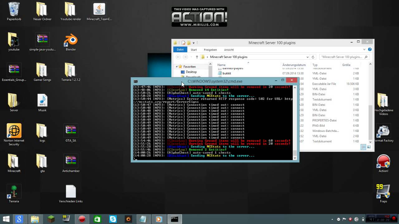399x224 pixels.
Task: Open the cmd.exe window system menu icon
Action: pyautogui.click(x=136, y=81)
